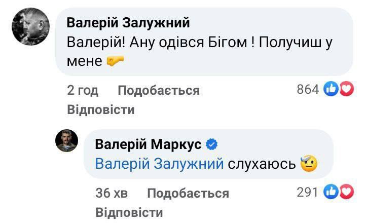The width and height of the screenshot is (365, 224).
Task: Click the blue like reaction icon beside 864
Action: pos(332,90)
